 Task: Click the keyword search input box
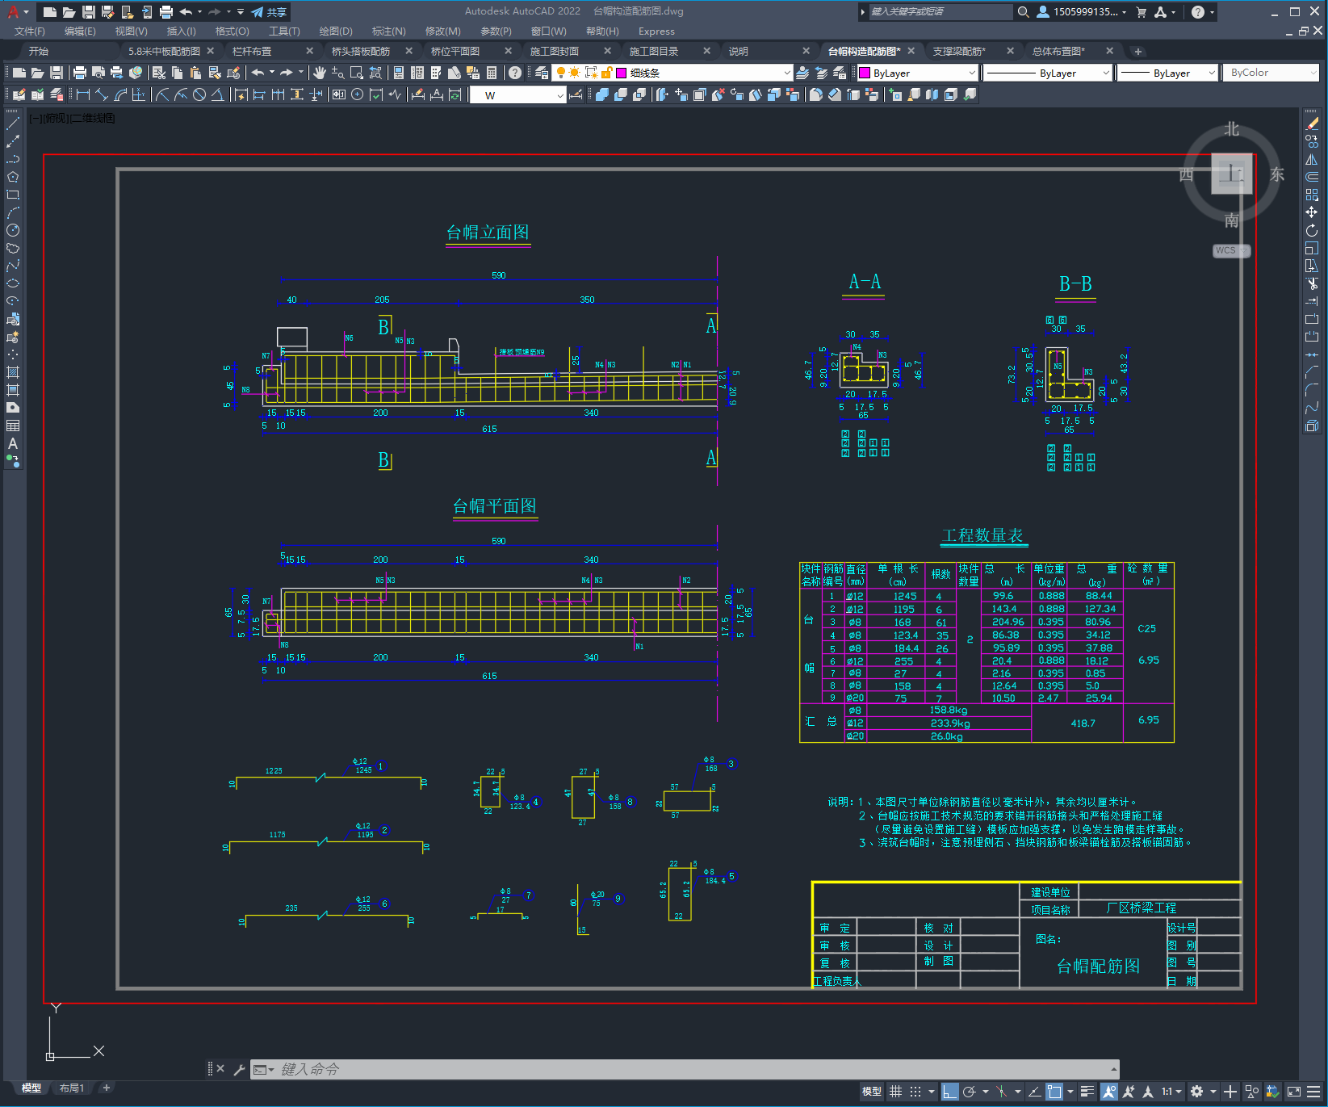(x=940, y=12)
